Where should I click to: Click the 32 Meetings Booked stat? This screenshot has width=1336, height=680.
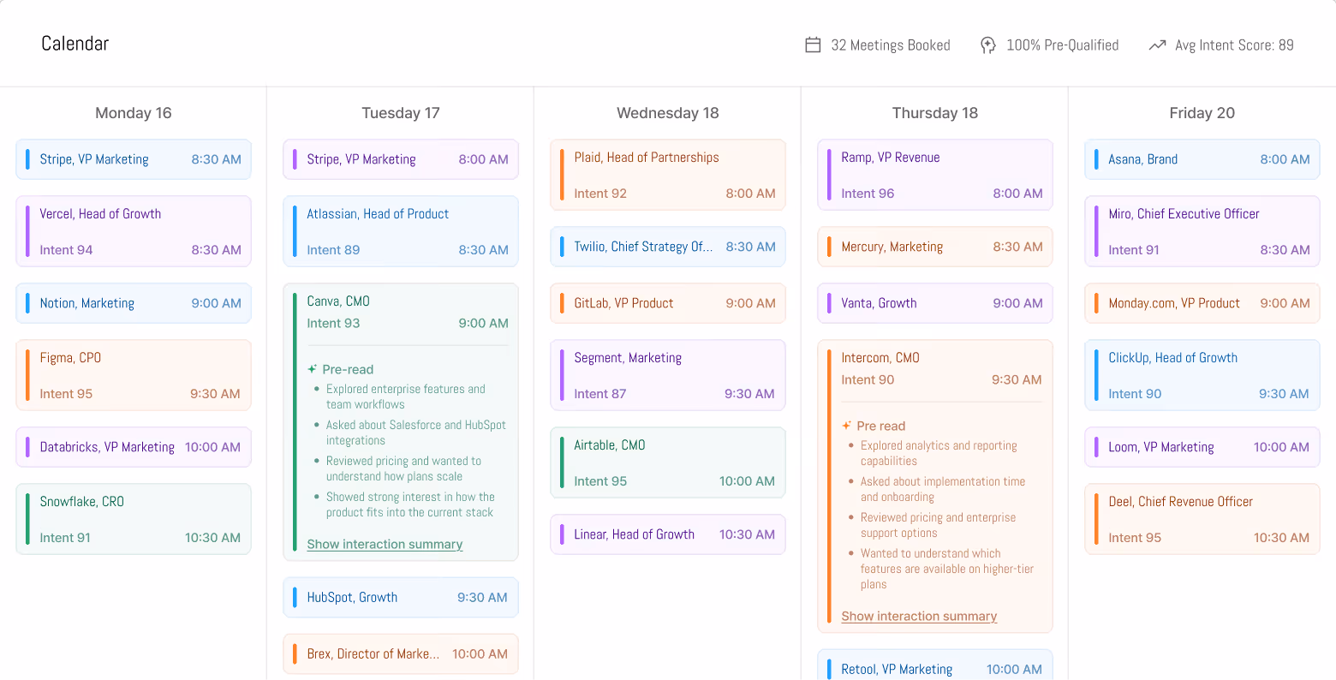coord(878,45)
